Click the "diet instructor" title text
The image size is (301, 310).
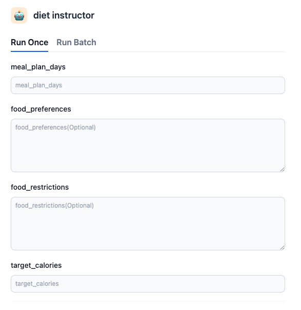pyautogui.click(x=64, y=15)
